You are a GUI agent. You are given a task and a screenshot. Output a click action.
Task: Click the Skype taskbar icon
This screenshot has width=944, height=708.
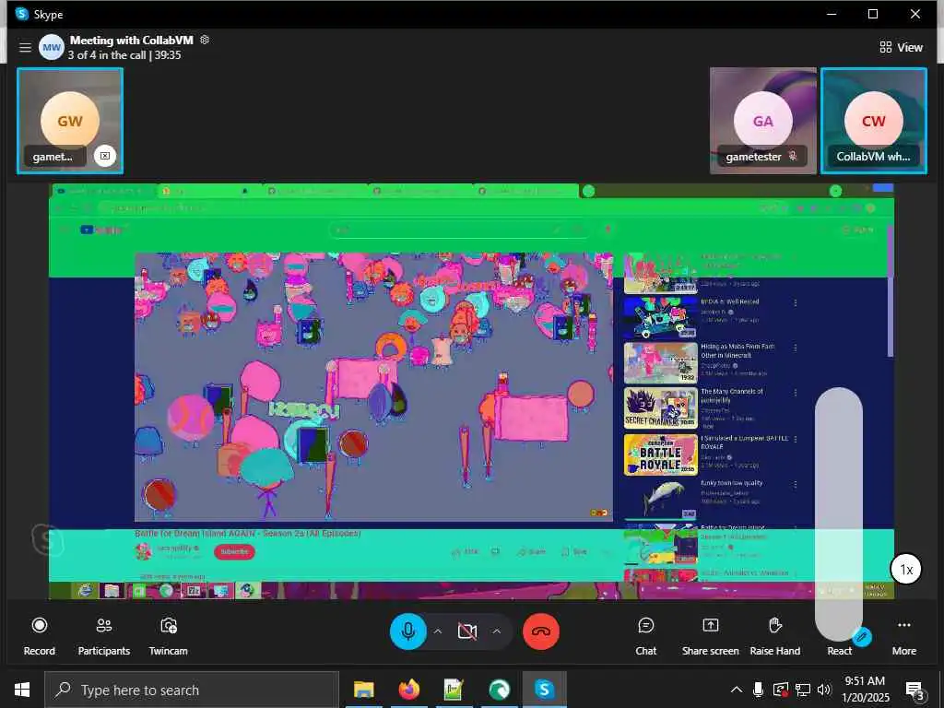click(544, 690)
